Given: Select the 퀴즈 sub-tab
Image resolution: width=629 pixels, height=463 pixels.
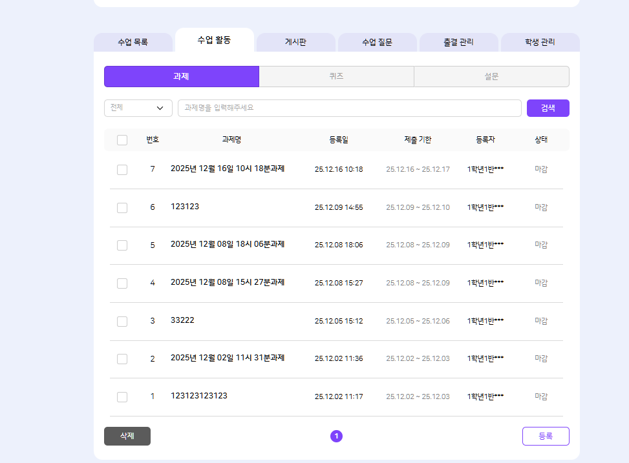Looking at the screenshot, I should (x=336, y=76).
